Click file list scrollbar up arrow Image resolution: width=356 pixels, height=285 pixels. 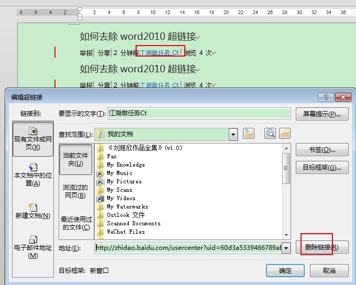(286, 148)
